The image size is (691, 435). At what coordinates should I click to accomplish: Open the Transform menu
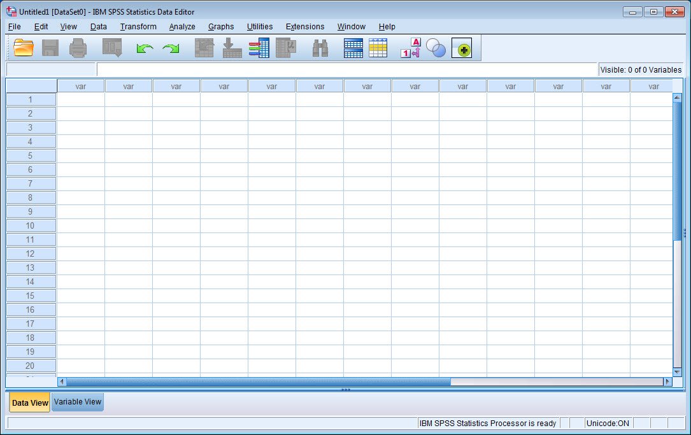point(138,27)
